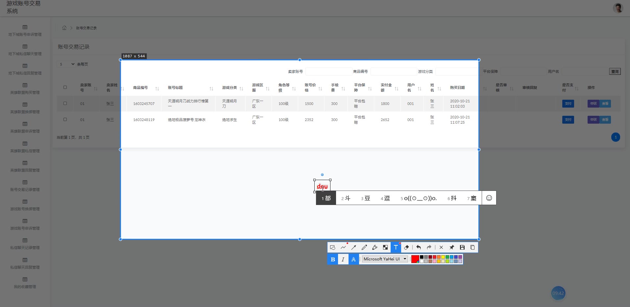Open the Microsoft YaHei UI font dropdown

coord(385,259)
